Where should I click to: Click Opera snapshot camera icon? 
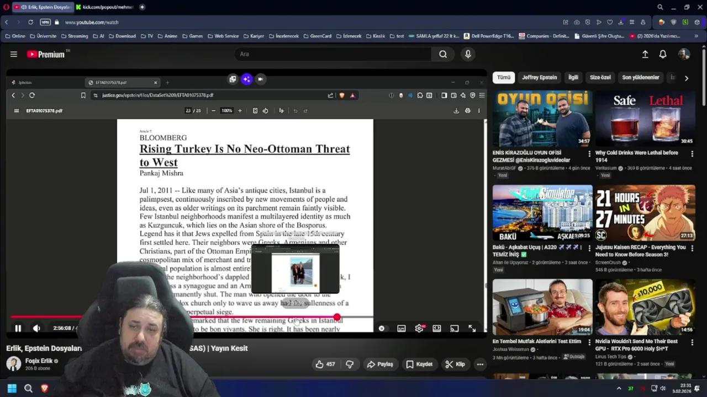point(577,22)
